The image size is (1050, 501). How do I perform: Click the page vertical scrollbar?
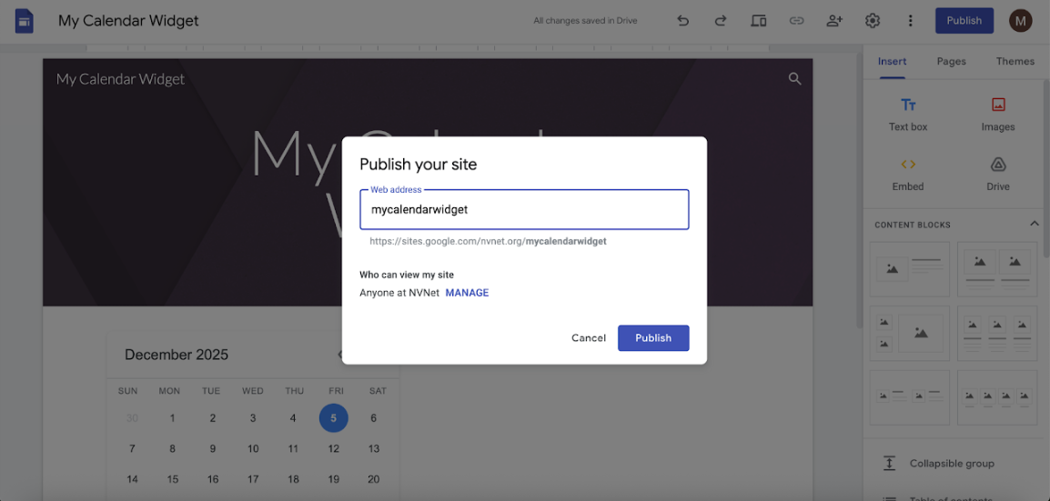(x=859, y=191)
